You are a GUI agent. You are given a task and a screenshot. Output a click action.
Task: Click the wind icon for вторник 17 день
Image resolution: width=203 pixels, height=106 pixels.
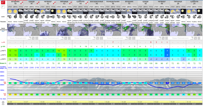coord(129,17)
